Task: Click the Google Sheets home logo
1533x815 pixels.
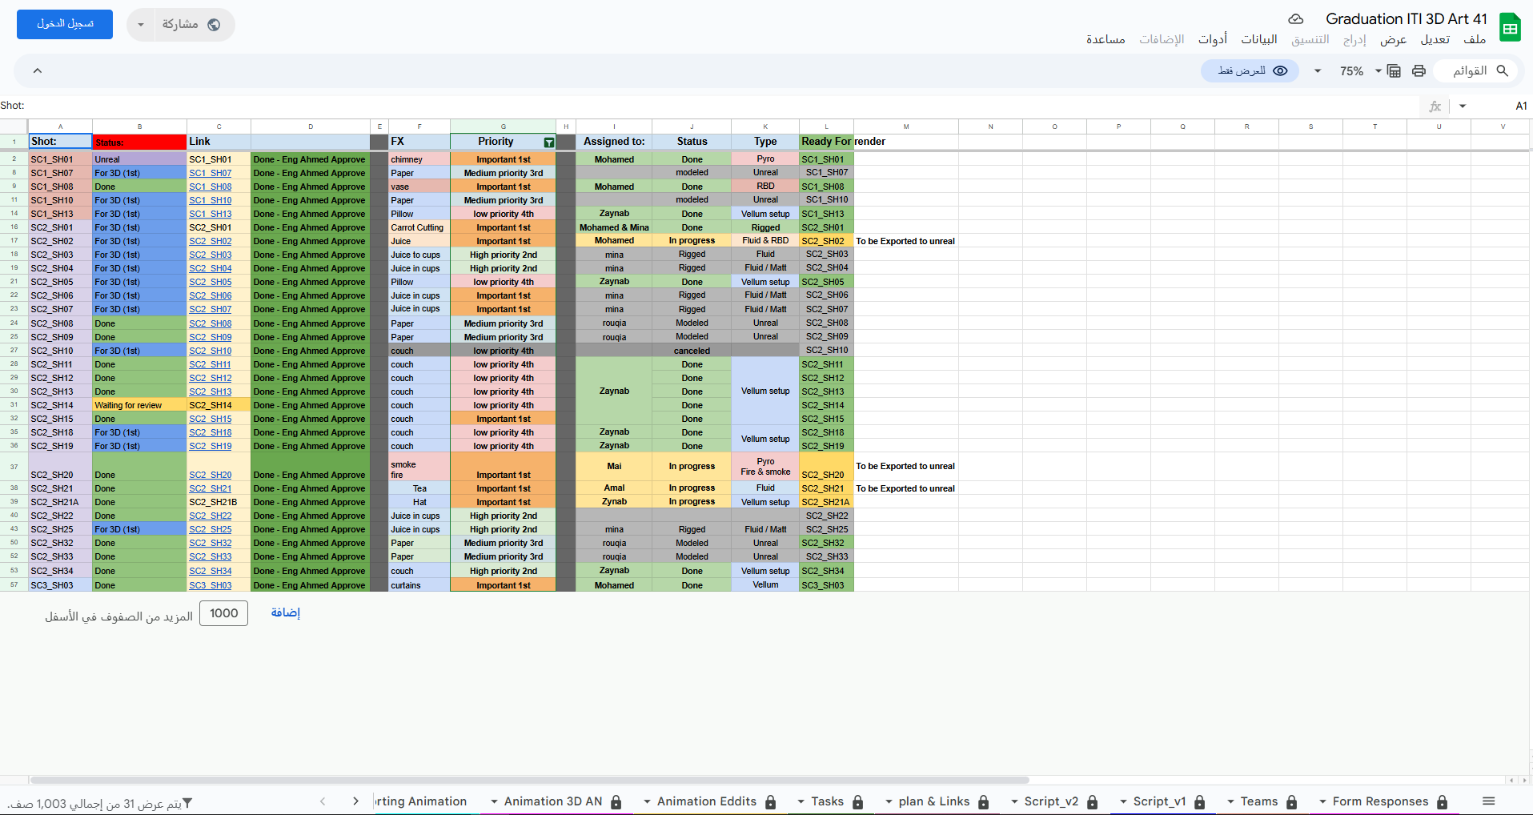Action: coord(1510,28)
